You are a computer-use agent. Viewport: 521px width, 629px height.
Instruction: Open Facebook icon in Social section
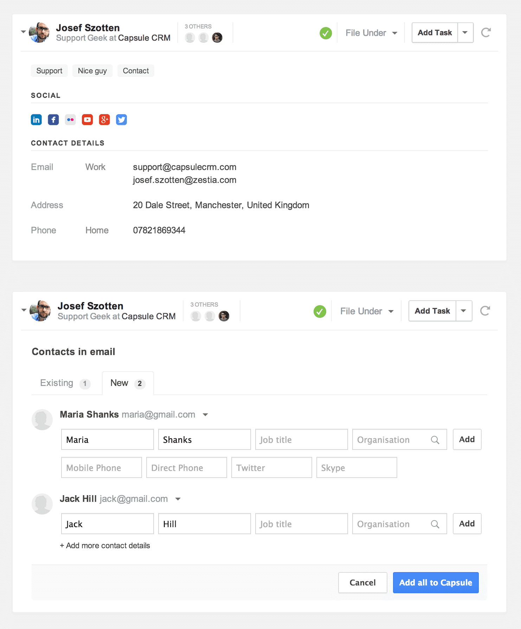click(x=53, y=120)
